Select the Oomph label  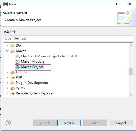click(x=22, y=72)
